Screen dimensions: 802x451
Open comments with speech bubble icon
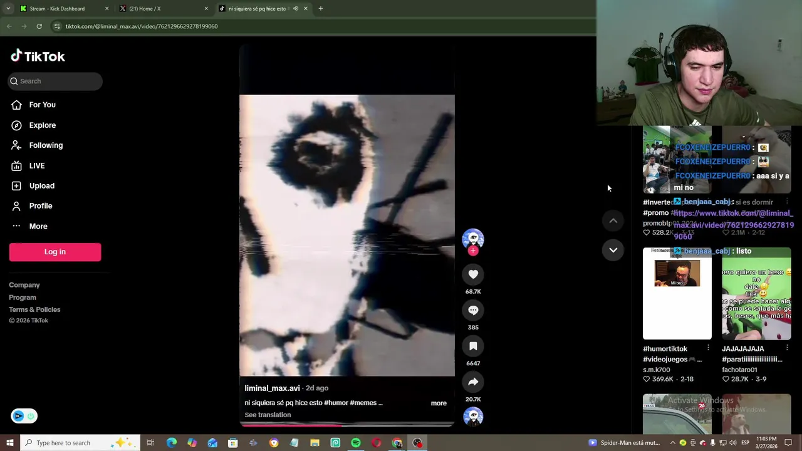click(x=473, y=310)
